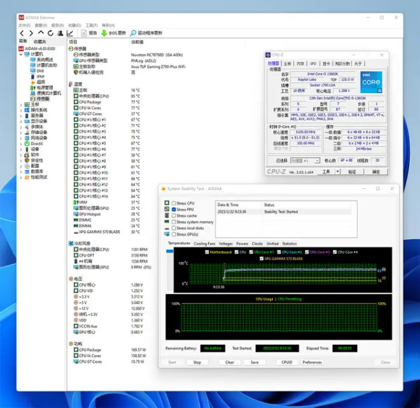420x408 pixels.
Task: Click the BIOS update green arrow icon
Action: coord(104,33)
